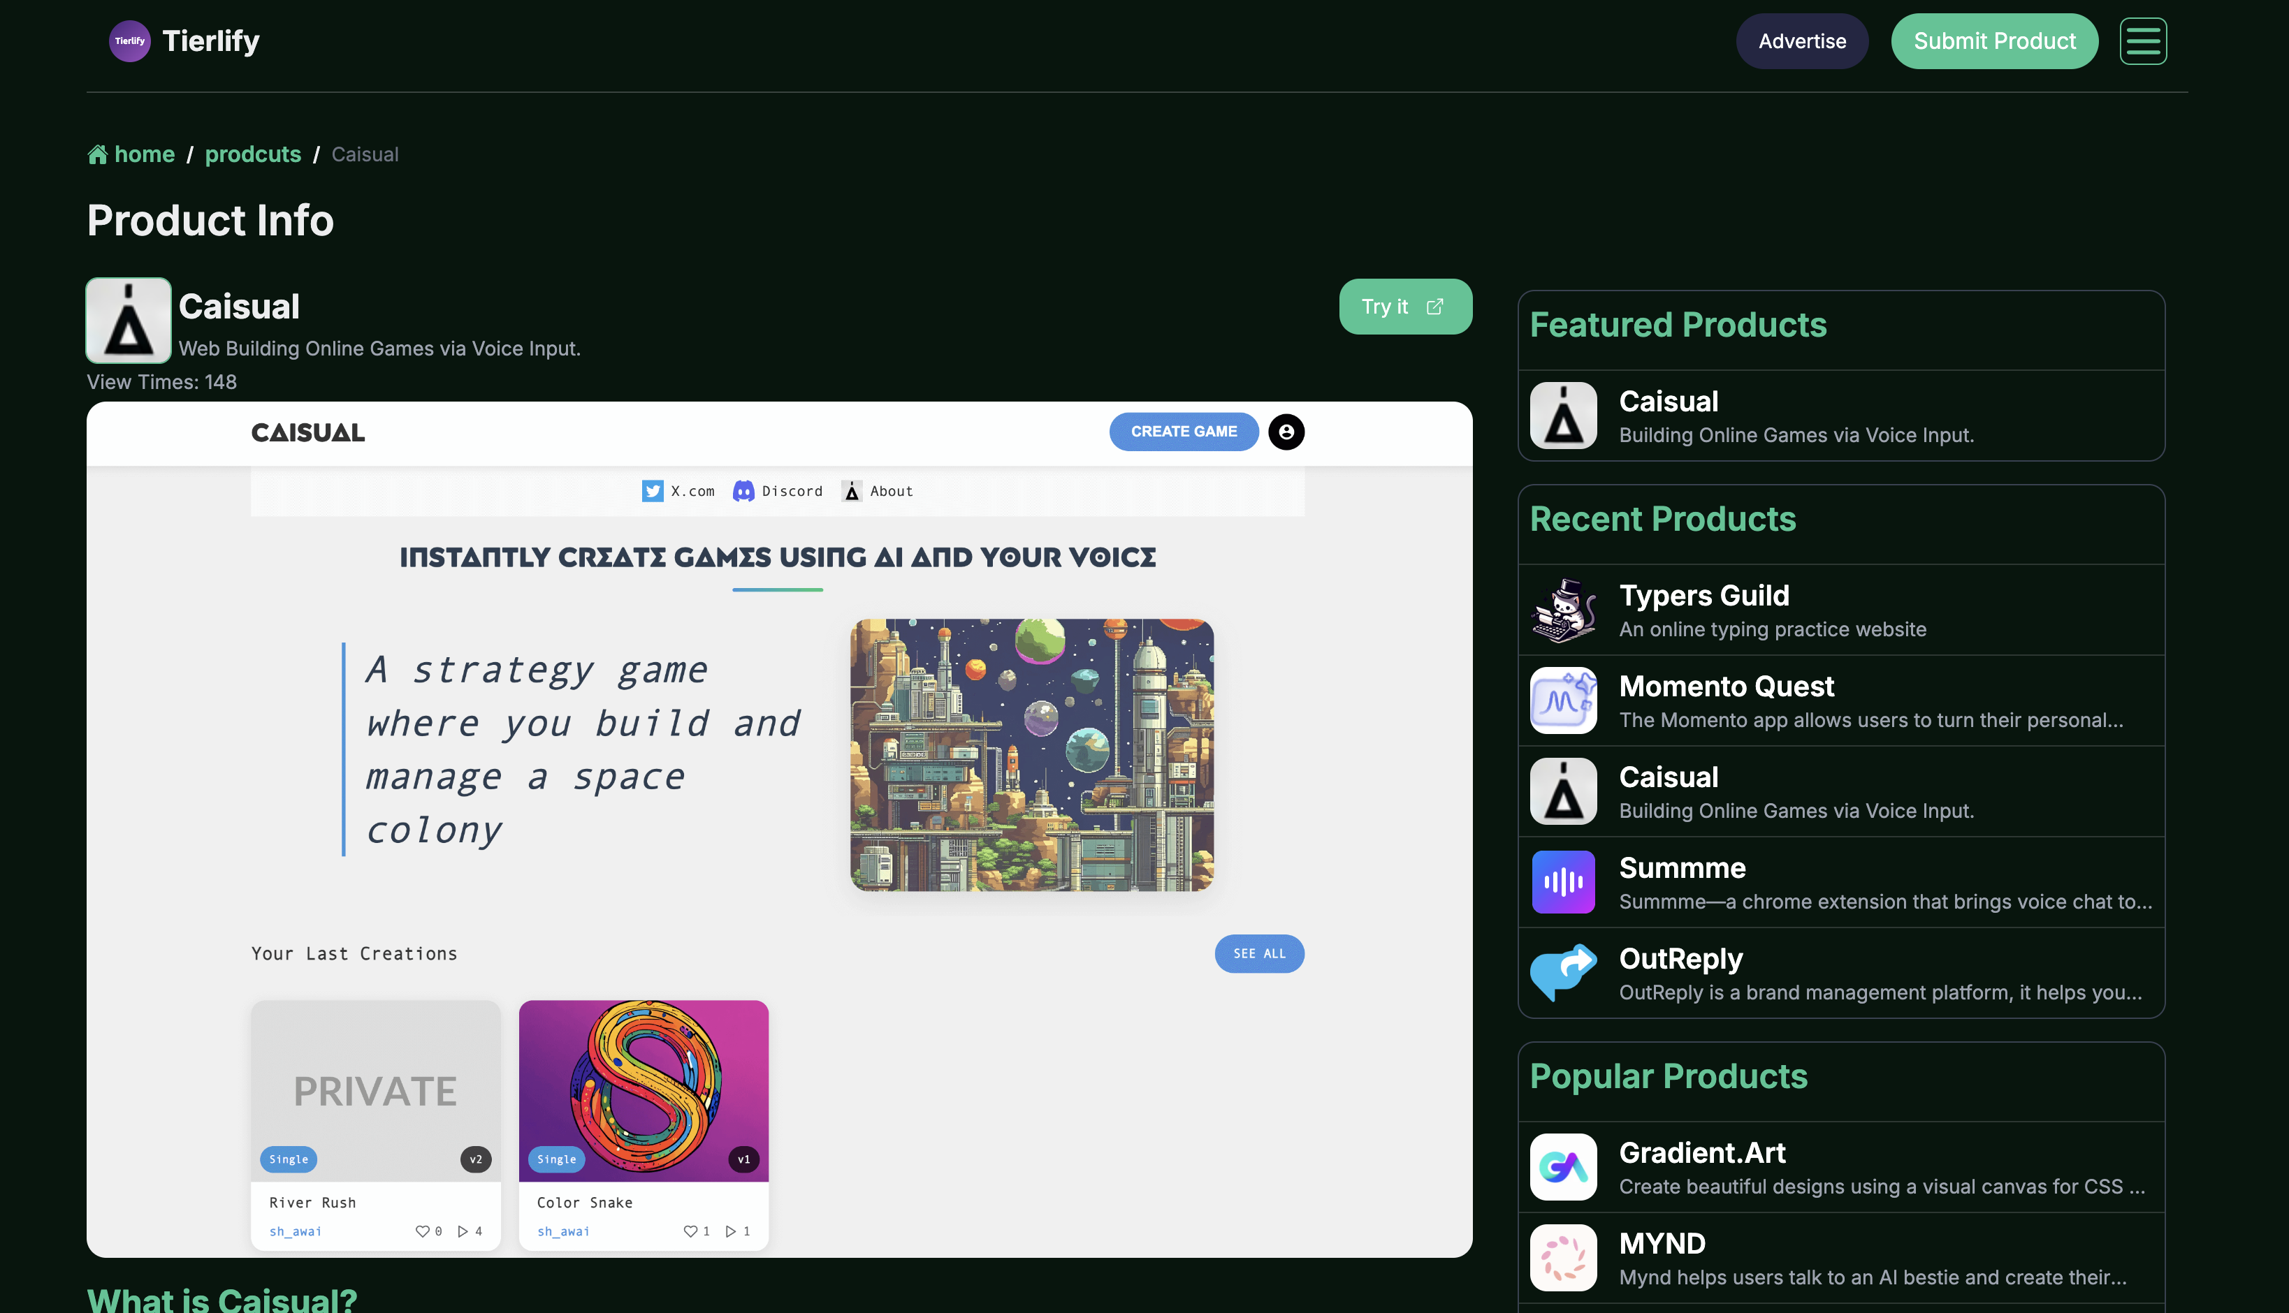The image size is (2289, 1313).
Task: Click the Gradient.Art logo icon
Action: 1563,1167
